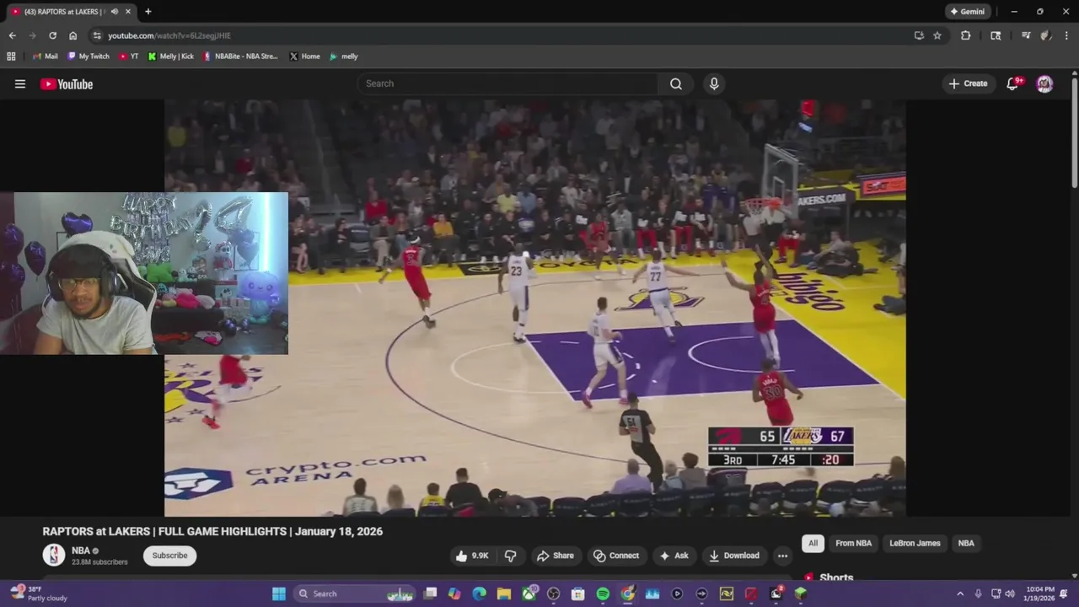This screenshot has width=1079, height=607.
Task: Open the My Twitch bookmark
Action: [x=89, y=56]
